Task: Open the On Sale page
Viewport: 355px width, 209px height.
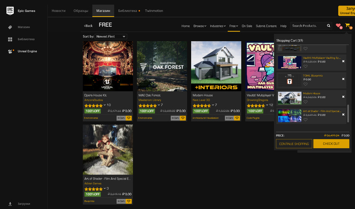Action: [247, 26]
